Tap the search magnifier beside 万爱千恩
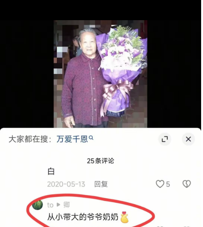The height and width of the screenshot is (227, 203). (91, 138)
